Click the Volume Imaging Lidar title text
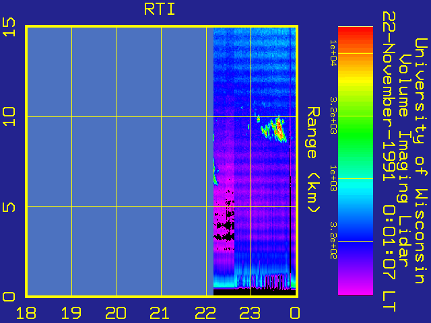The width and height of the screenshot is (431, 323). coord(403,161)
